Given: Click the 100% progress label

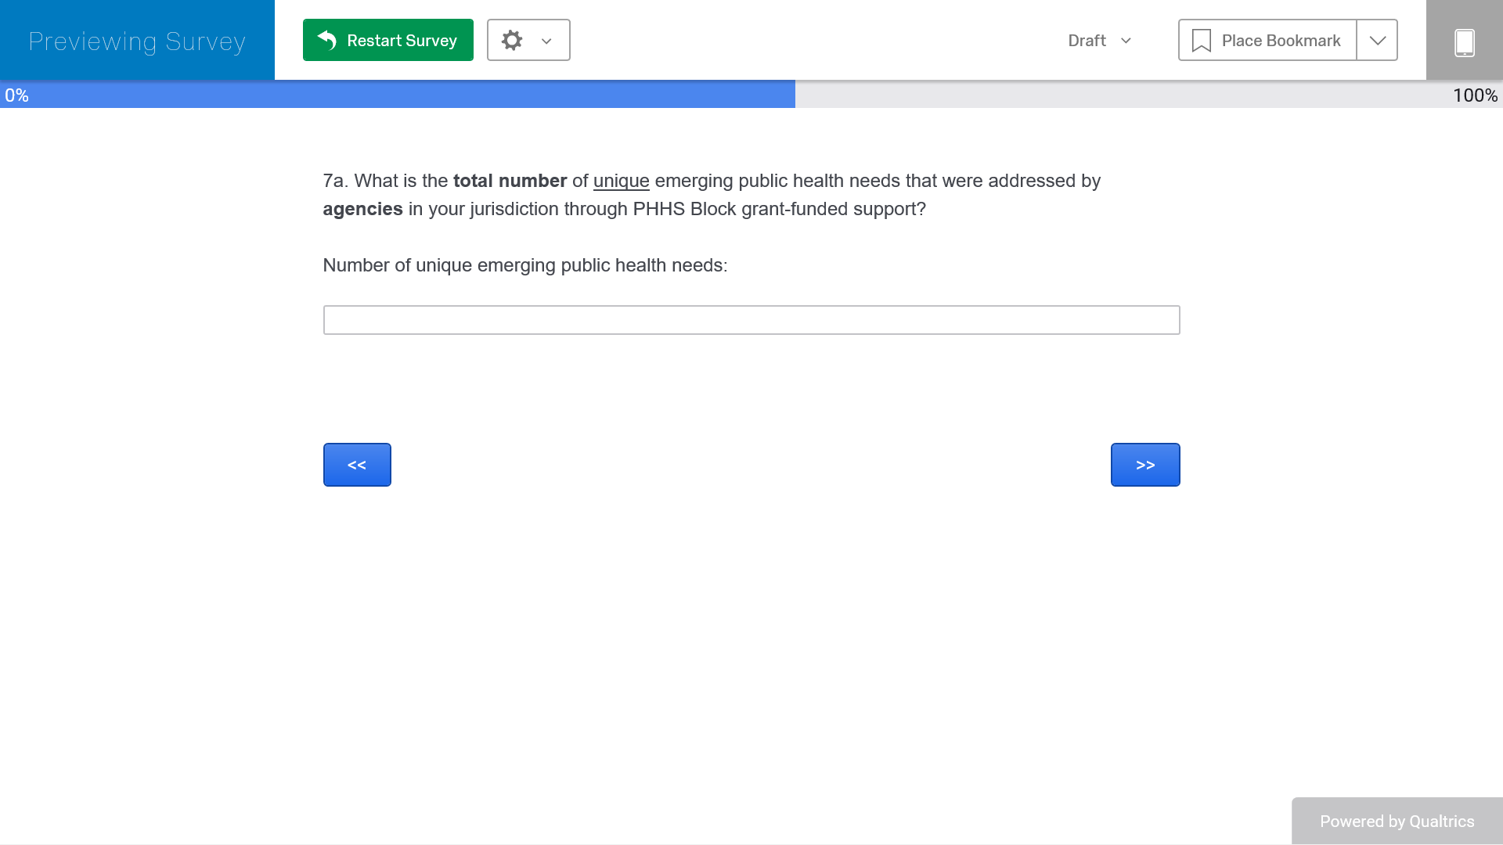Looking at the screenshot, I should coord(1475,95).
